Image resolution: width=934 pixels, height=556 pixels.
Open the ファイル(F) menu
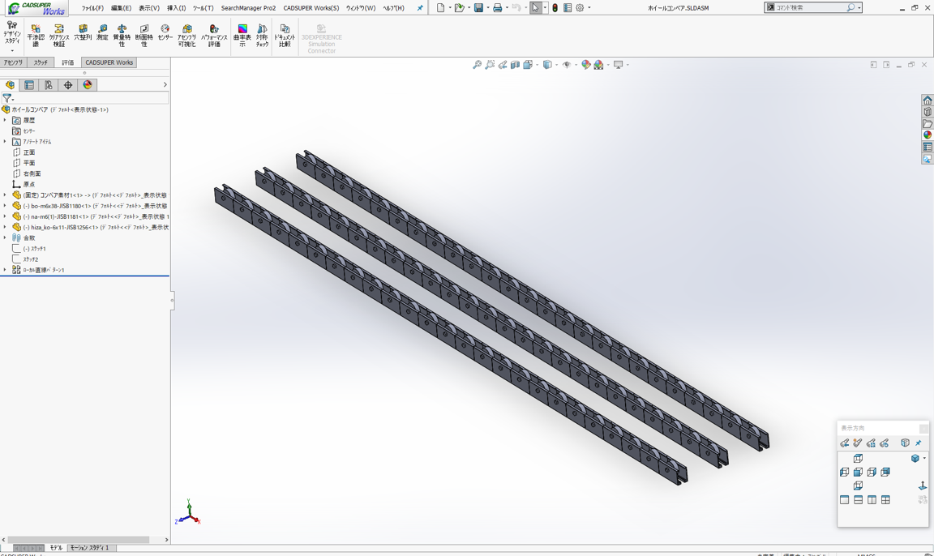click(x=92, y=8)
